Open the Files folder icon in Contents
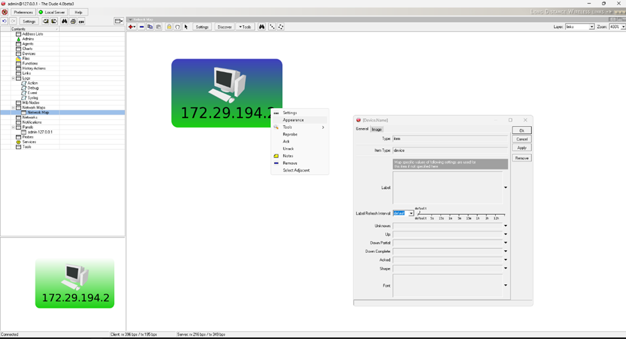This screenshot has width=626, height=339. click(x=19, y=58)
